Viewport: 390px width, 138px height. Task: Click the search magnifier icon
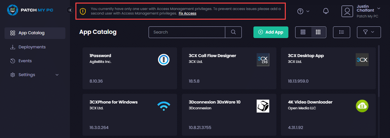(233, 32)
